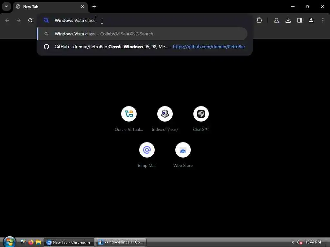Viewport: 330px width, 247px height.
Task: Click the 'Oracle Virtual...' label
Action: tap(129, 129)
